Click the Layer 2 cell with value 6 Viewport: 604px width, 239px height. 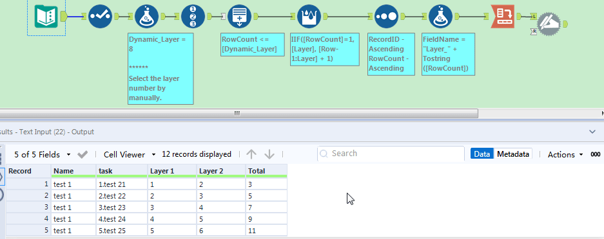tap(221, 231)
